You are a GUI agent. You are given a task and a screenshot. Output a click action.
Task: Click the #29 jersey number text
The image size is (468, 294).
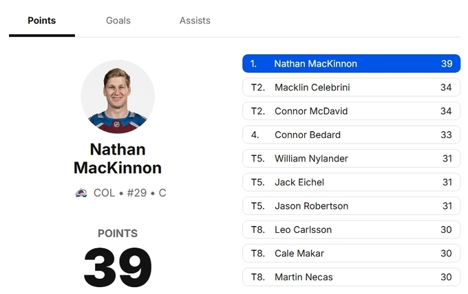(x=136, y=193)
